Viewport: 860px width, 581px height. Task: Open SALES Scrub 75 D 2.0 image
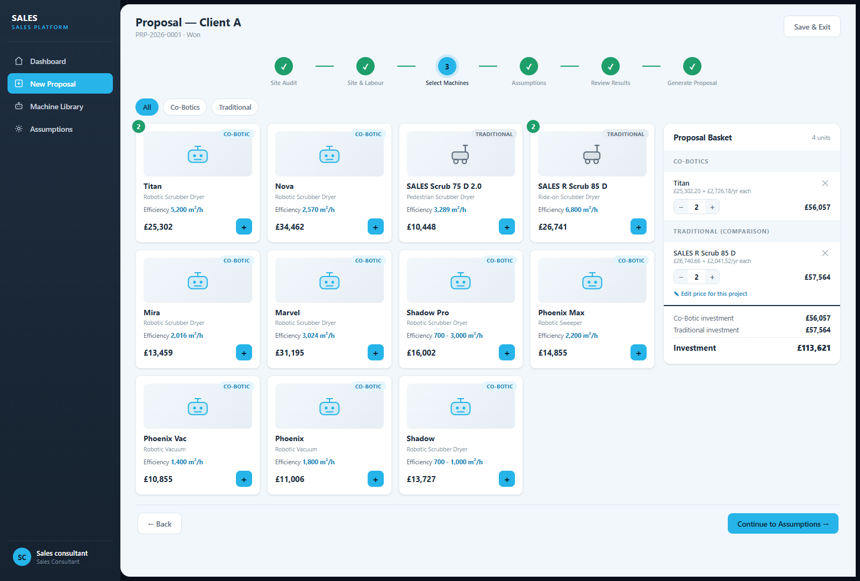(x=461, y=154)
